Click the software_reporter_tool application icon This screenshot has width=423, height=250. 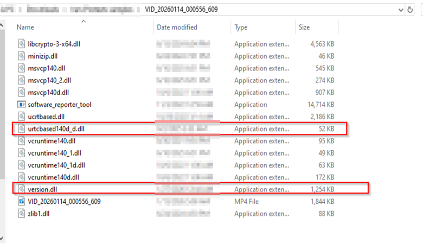point(22,105)
